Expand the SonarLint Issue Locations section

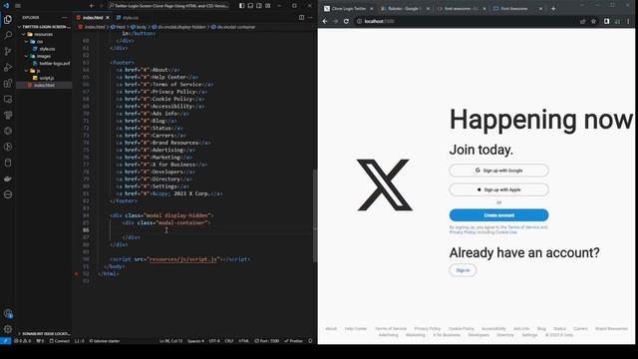coord(44,333)
